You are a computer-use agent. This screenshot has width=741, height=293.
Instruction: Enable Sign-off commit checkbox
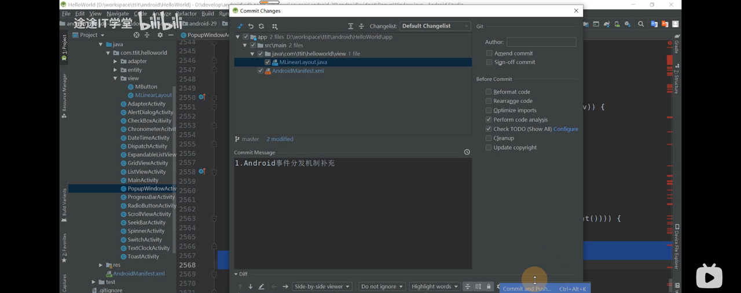[x=489, y=62]
